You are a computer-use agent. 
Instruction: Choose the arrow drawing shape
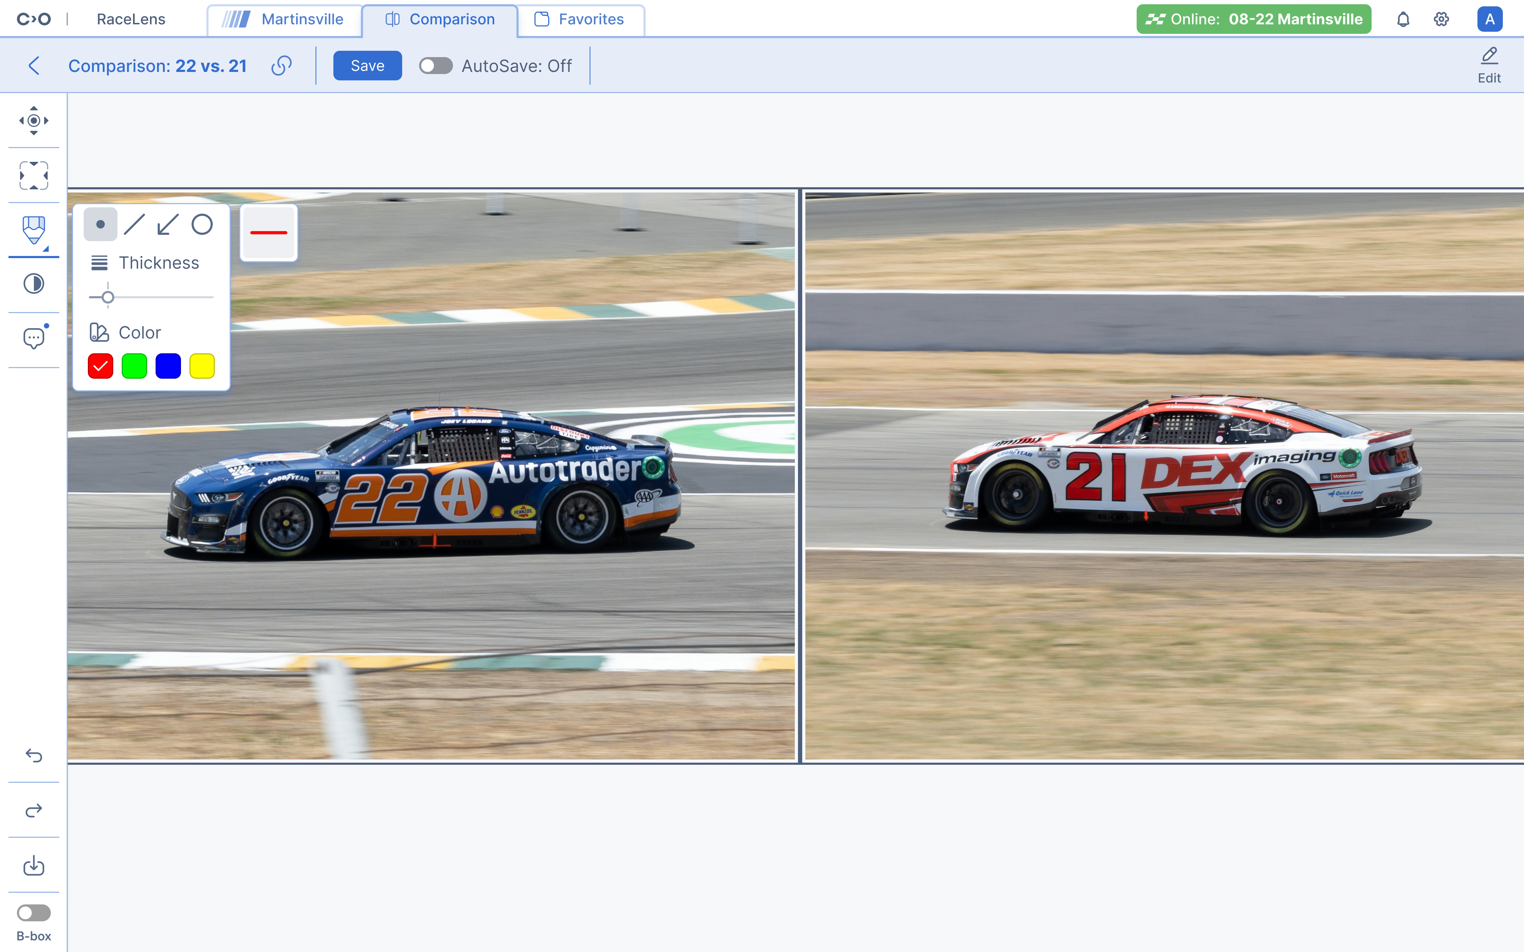[168, 224]
